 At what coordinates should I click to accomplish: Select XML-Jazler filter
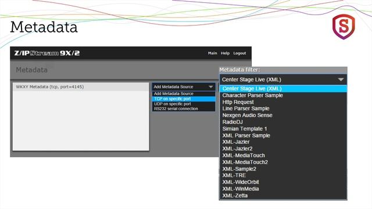[283, 142]
